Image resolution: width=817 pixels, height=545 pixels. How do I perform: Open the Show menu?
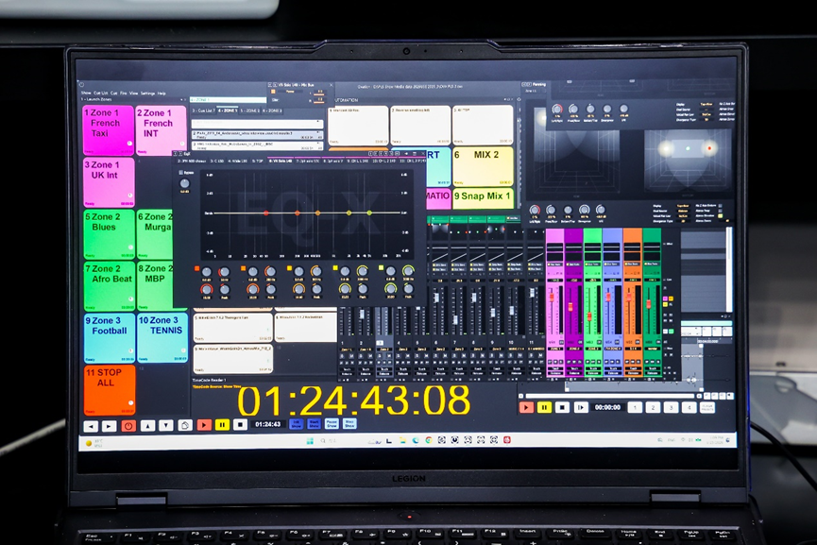click(86, 94)
